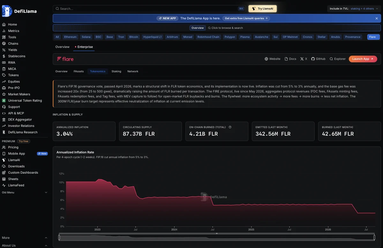Expand the About Us section

point(25,245)
